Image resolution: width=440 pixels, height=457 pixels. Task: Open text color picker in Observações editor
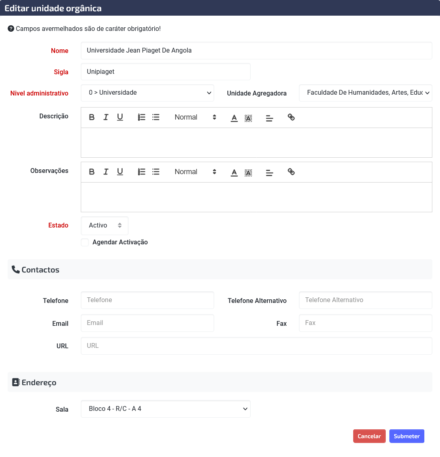coord(234,172)
